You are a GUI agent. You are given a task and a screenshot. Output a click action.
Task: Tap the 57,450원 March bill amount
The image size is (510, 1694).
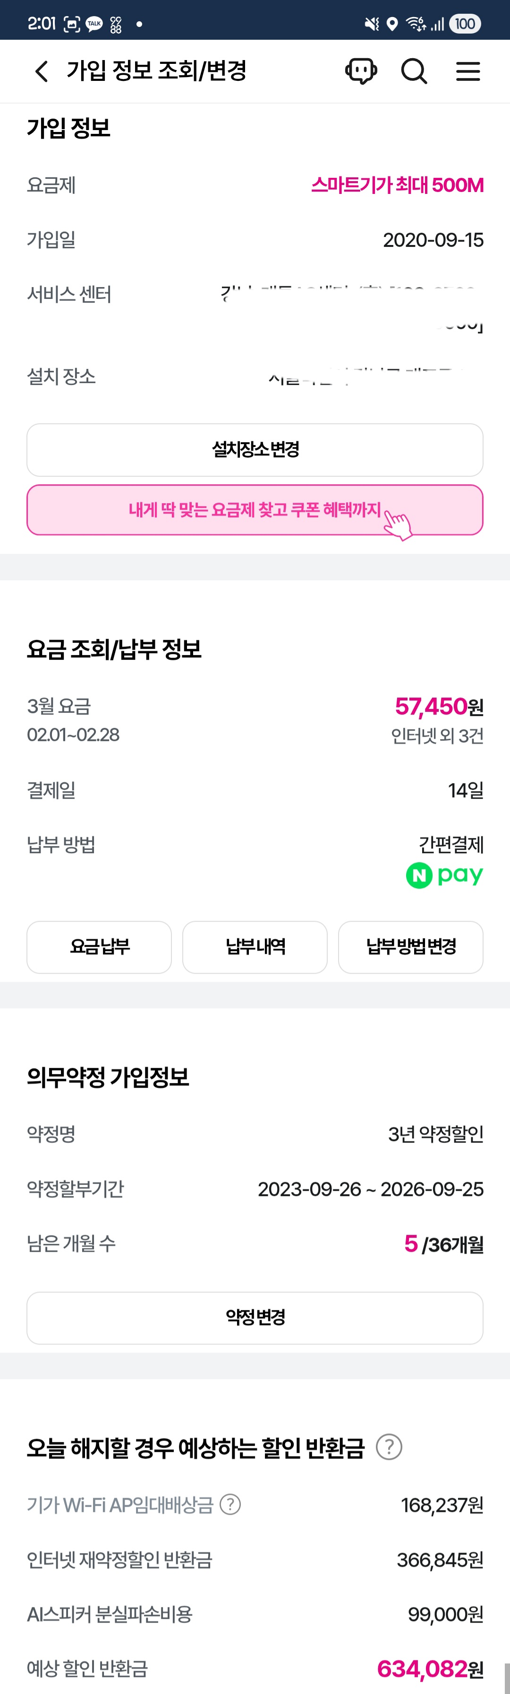click(438, 706)
